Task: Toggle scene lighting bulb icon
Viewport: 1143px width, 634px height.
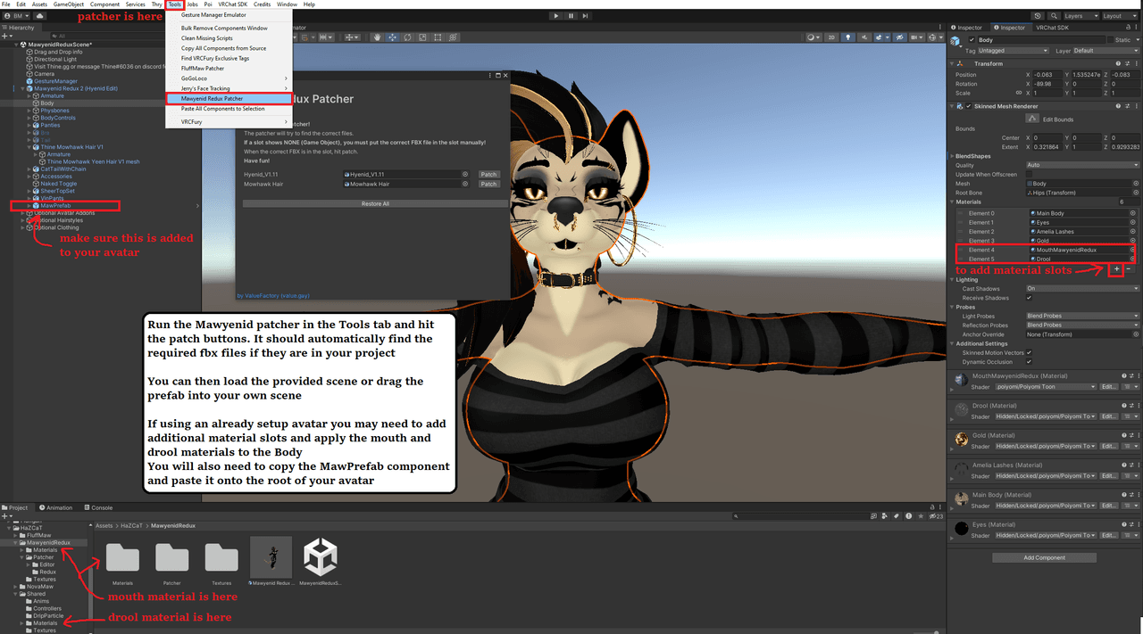Action: pyautogui.click(x=848, y=37)
